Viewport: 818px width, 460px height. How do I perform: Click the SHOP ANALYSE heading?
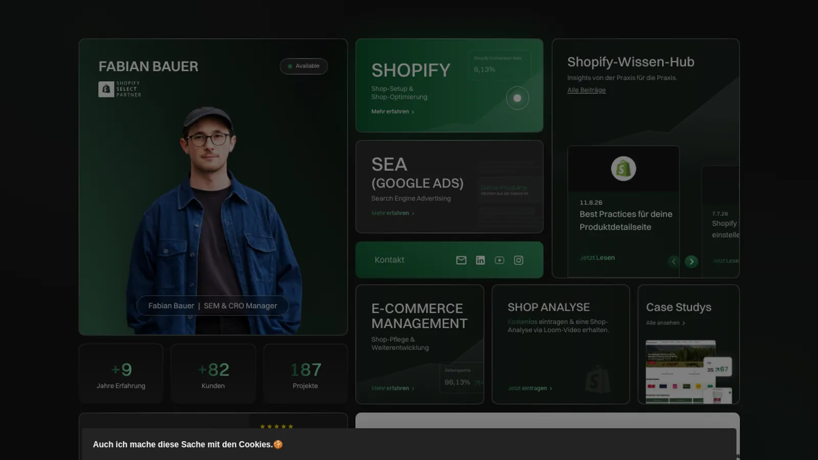coord(549,307)
